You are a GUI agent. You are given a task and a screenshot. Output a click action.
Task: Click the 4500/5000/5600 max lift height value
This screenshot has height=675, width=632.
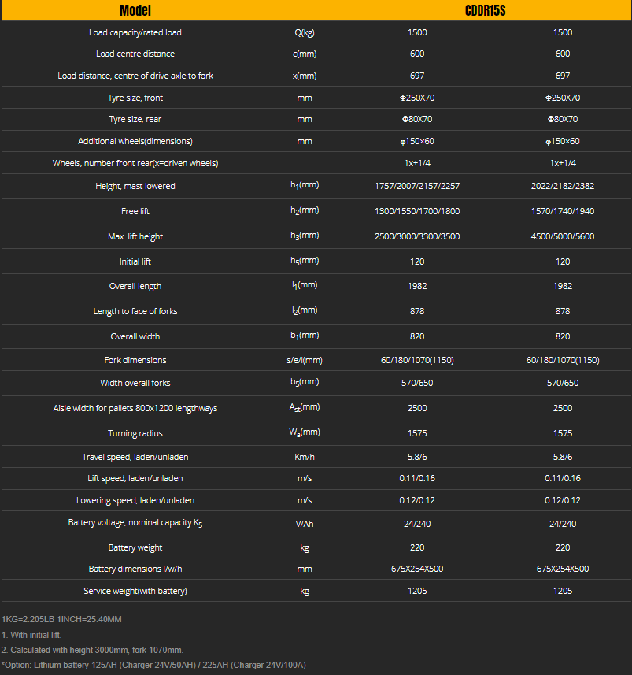click(562, 236)
